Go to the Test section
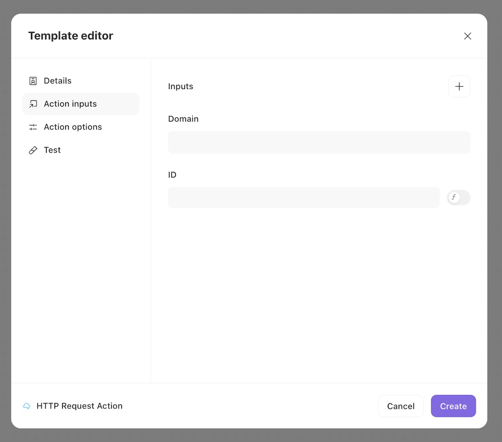This screenshot has width=502, height=442. [53, 150]
